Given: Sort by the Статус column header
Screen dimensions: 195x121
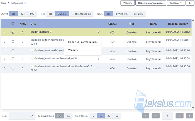Looking at the screenshot, I should [x=113, y=24].
